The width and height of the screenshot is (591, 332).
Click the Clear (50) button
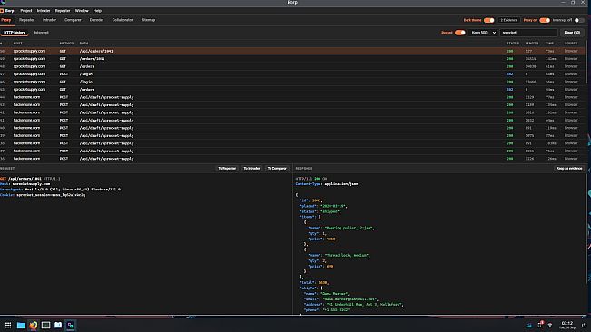click(x=572, y=33)
